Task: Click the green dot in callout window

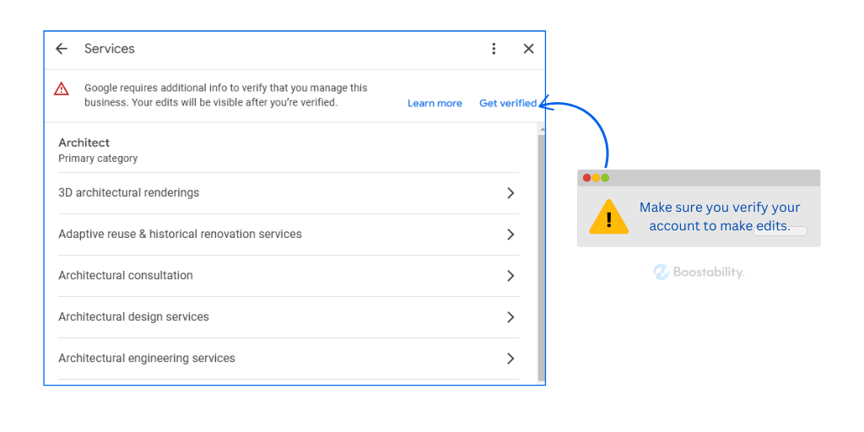Action: point(605,178)
